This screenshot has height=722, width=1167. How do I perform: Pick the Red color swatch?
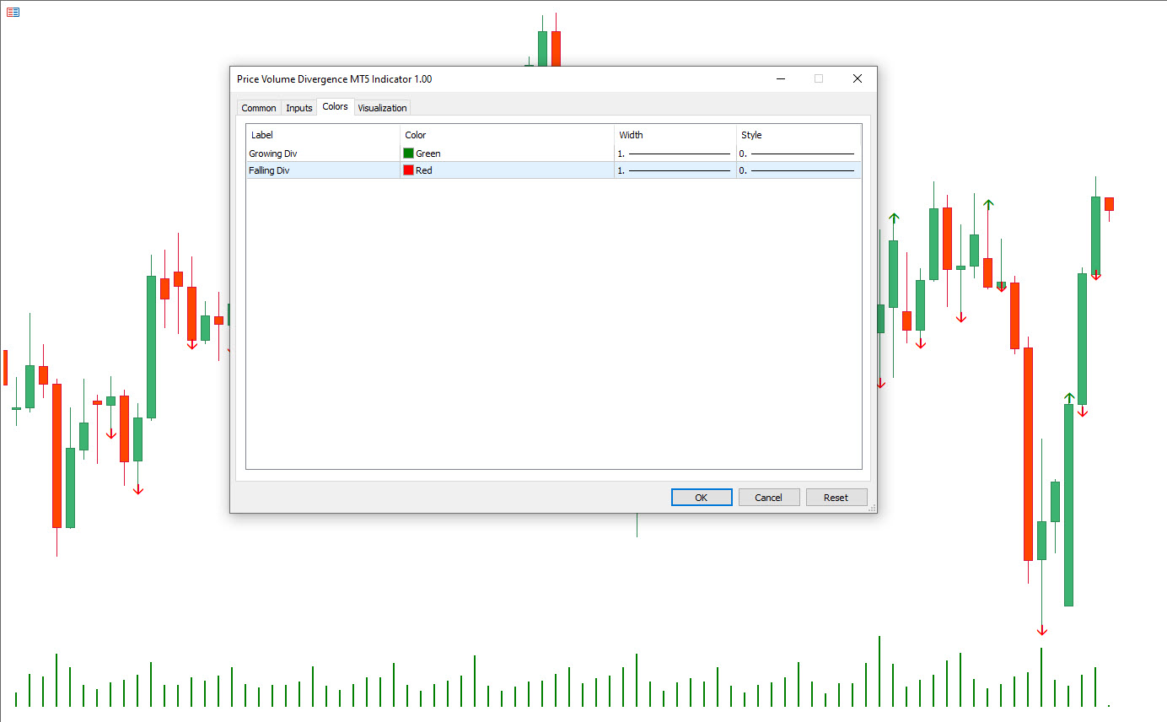coord(408,170)
